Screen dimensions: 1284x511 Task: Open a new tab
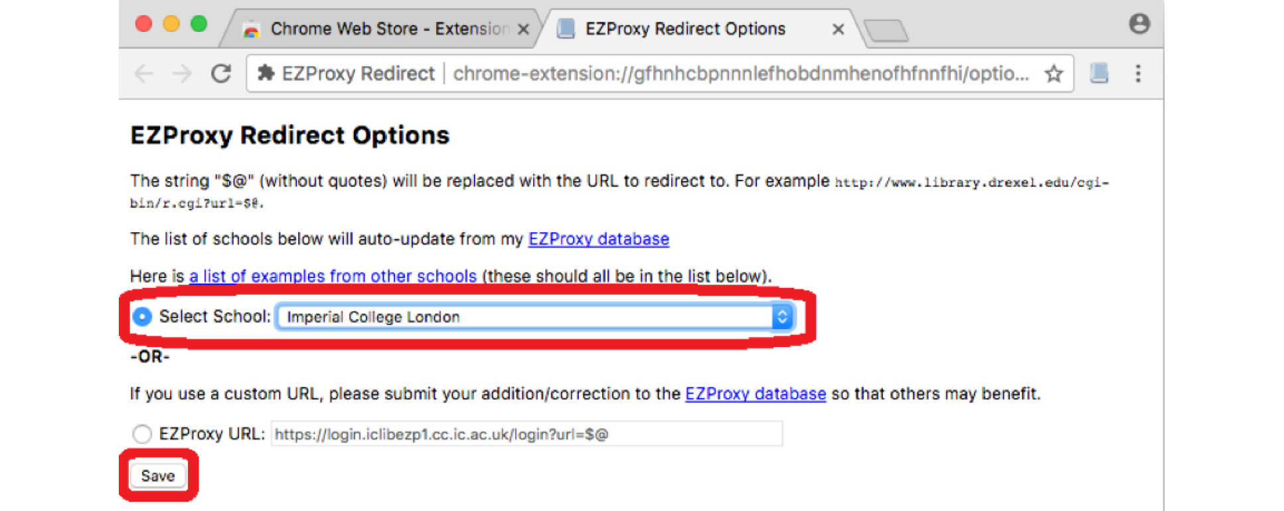click(886, 30)
